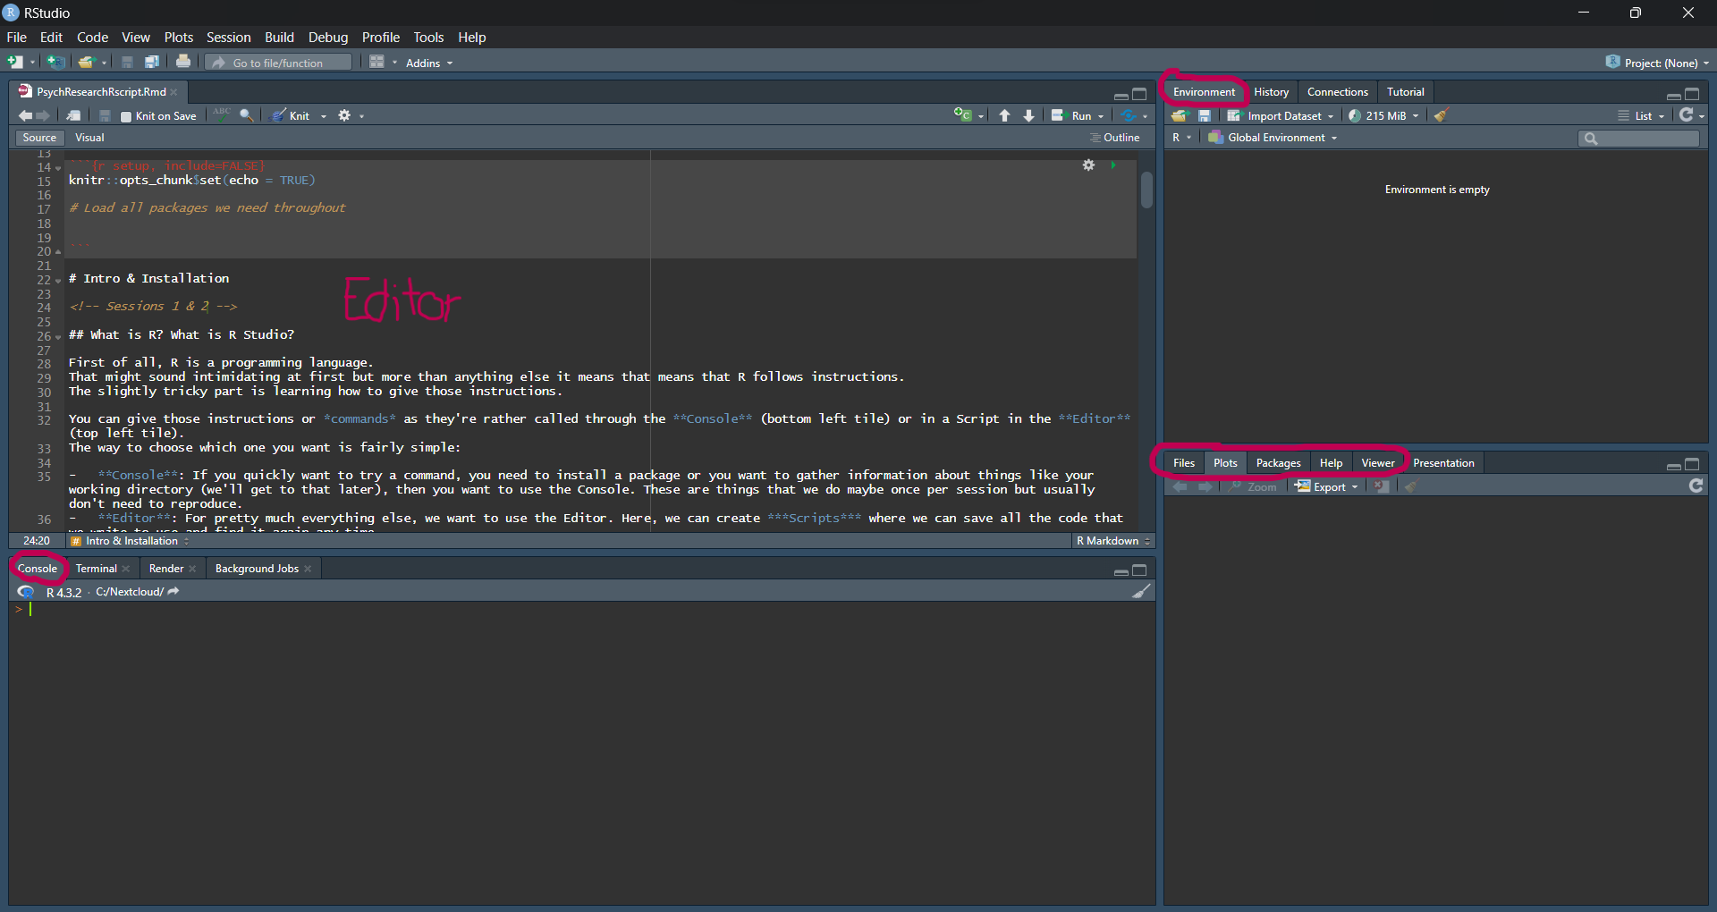Go back to previous source location arrow
The height and width of the screenshot is (912, 1717).
(x=25, y=115)
